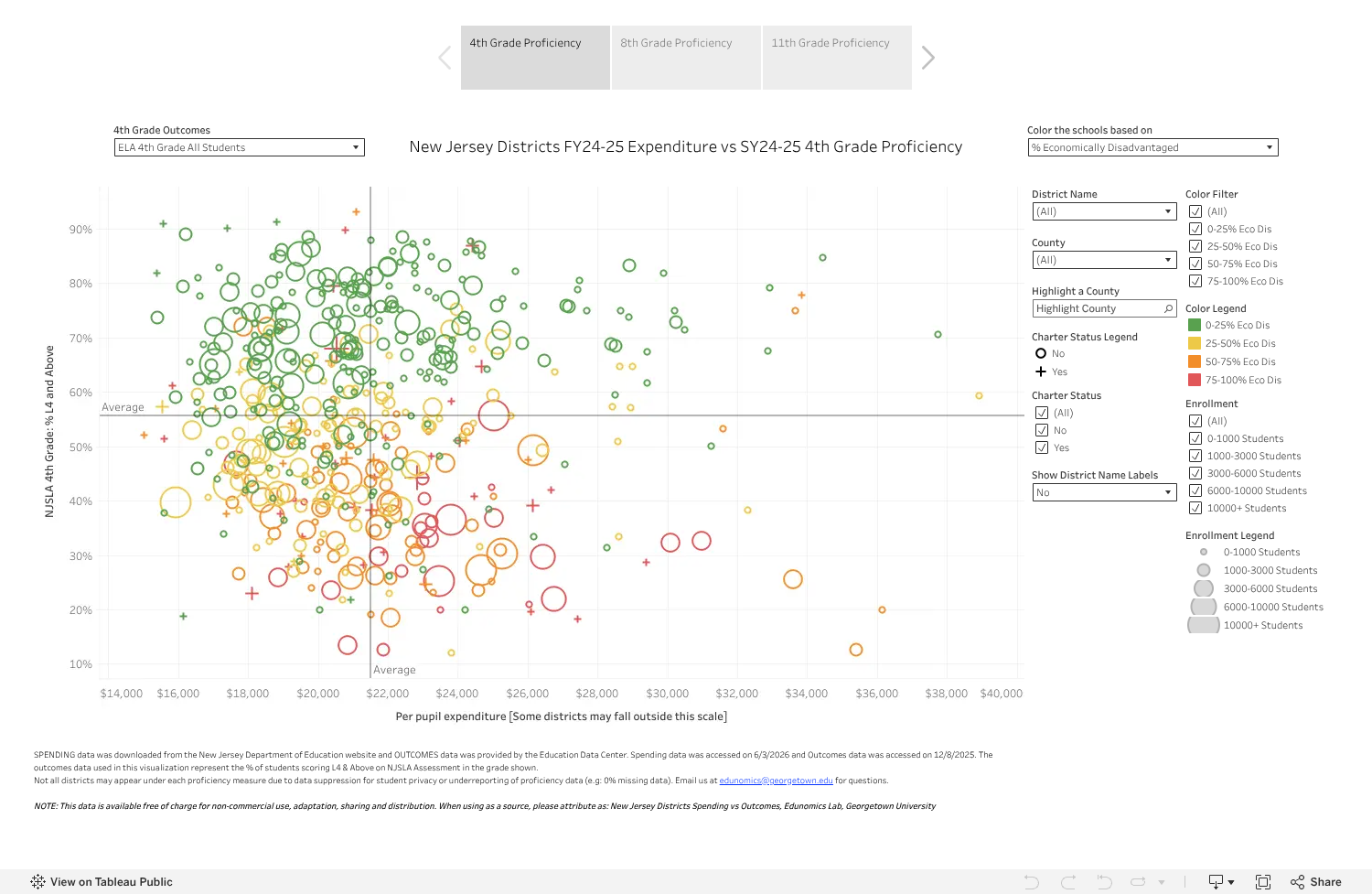Enter full screen mode
The image size is (1372, 894).
click(x=1263, y=882)
